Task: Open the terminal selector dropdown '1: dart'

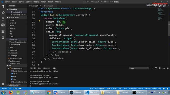Action: coord(139,68)
